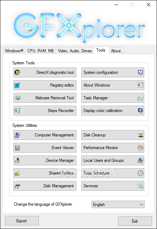Click the Task Manager graph icon
The width and height of the screenshot is (157, 229).
click(140, 98)
